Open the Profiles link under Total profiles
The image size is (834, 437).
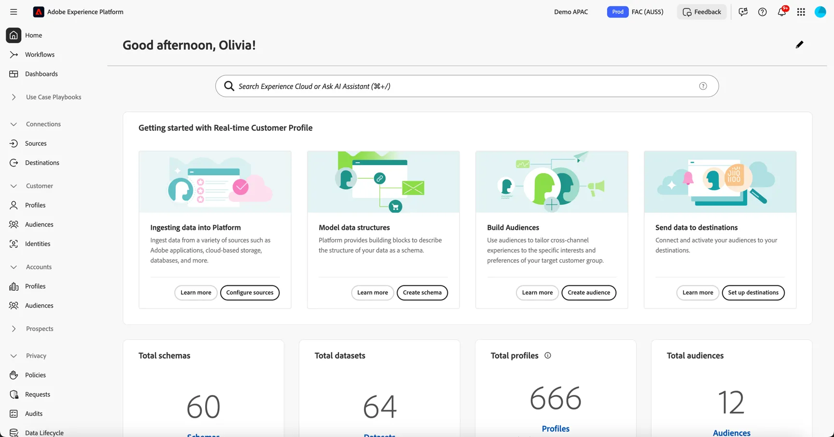[x=556, y=429]
